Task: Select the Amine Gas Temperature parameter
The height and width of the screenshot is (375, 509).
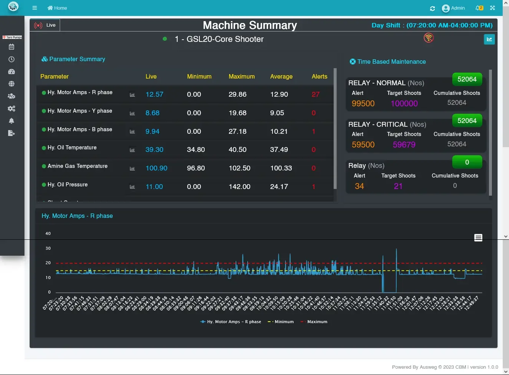Action: [77, 166]
